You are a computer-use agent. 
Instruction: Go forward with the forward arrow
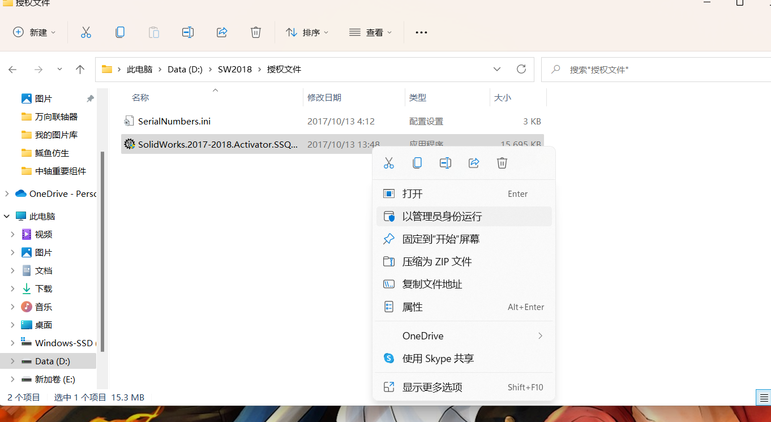pyautogui.click(x=38, y=70)
